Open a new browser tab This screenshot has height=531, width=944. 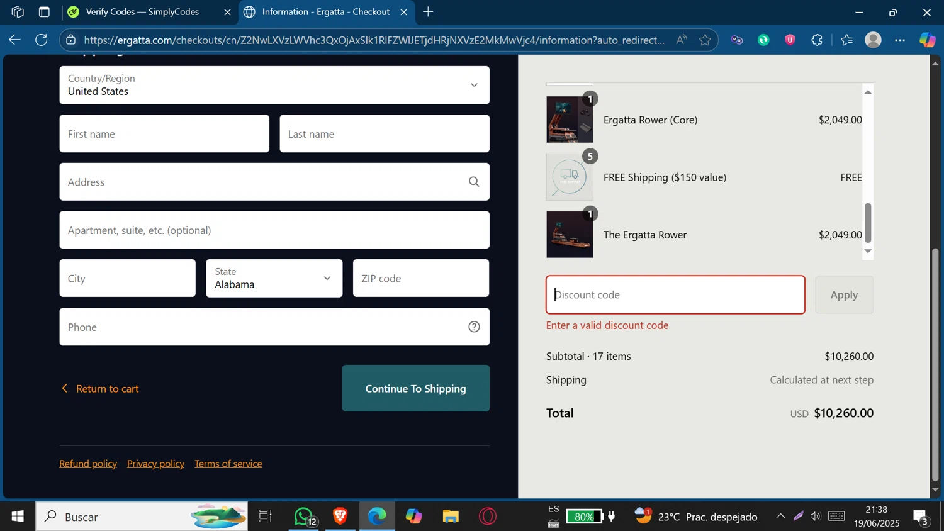click(428, 12)
